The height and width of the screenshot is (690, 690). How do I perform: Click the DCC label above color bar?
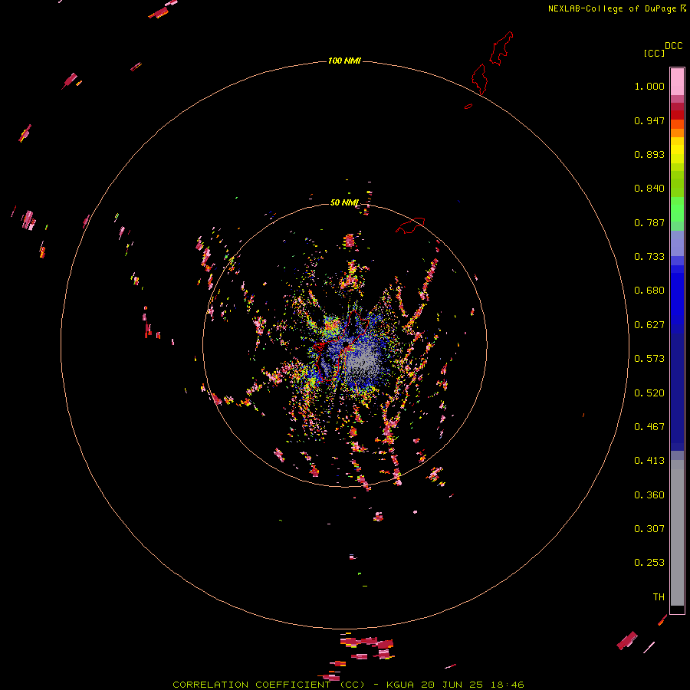point(674,46)
